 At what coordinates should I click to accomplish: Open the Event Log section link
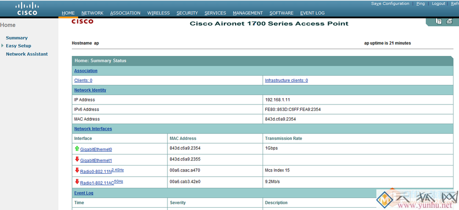(84, 193)
